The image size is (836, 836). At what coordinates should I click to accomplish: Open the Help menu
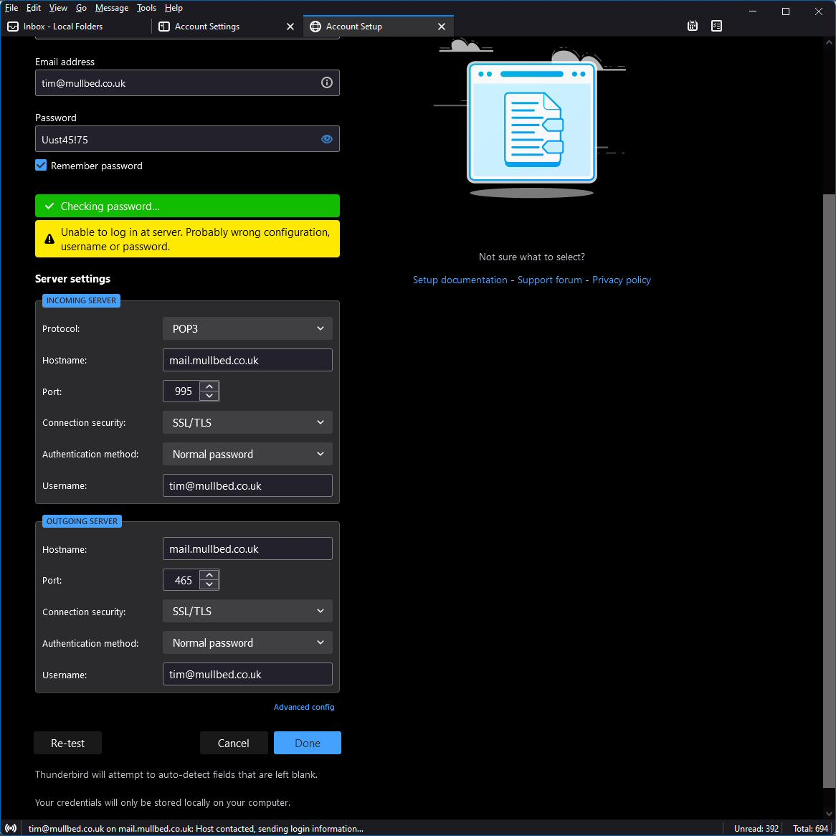[x=174, y=8]
